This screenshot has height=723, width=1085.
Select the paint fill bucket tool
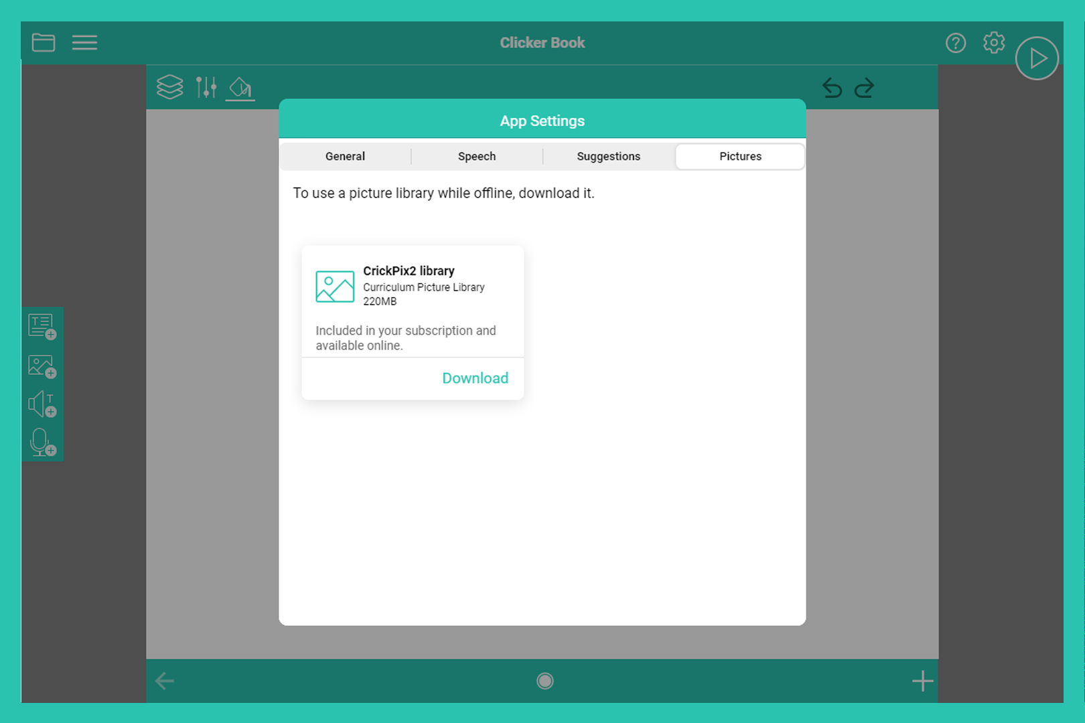point(240,88)
